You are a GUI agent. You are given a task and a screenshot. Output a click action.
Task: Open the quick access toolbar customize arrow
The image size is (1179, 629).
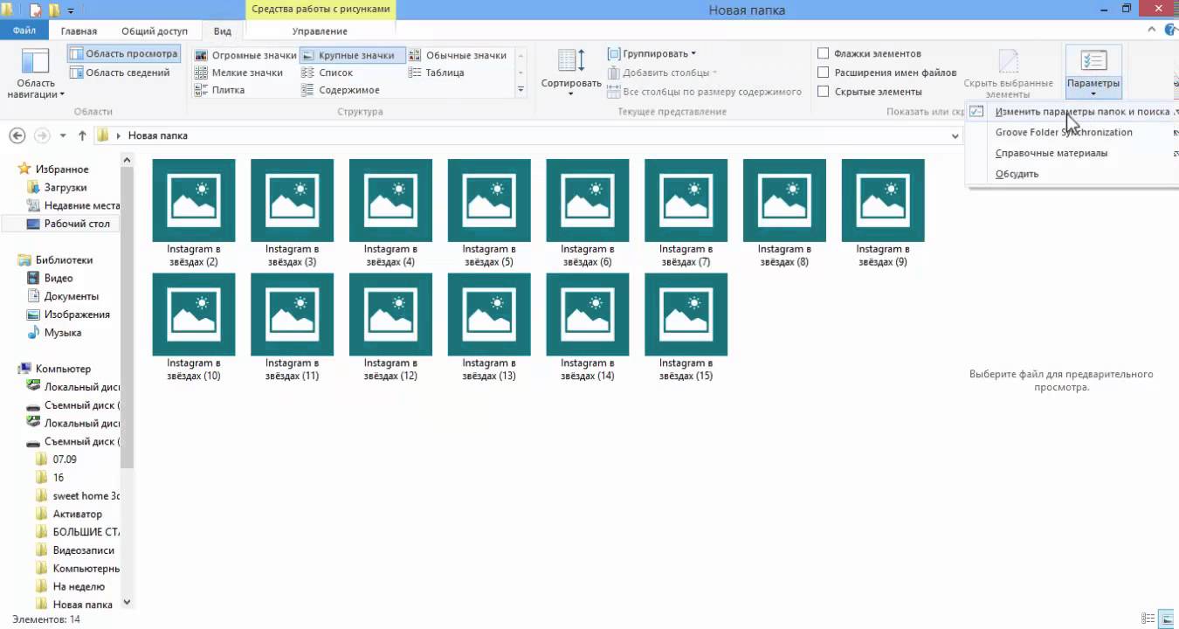pyautogui.click(x=71, y=11)
